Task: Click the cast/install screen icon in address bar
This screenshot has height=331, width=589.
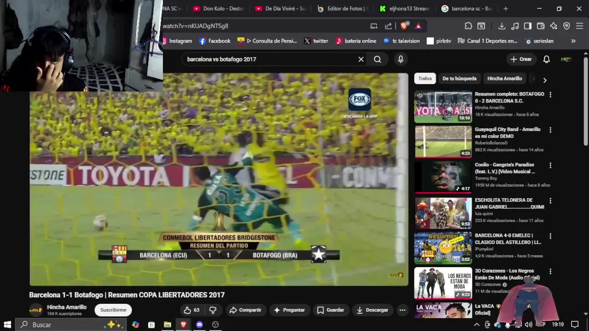Action: tap(374, 26)
